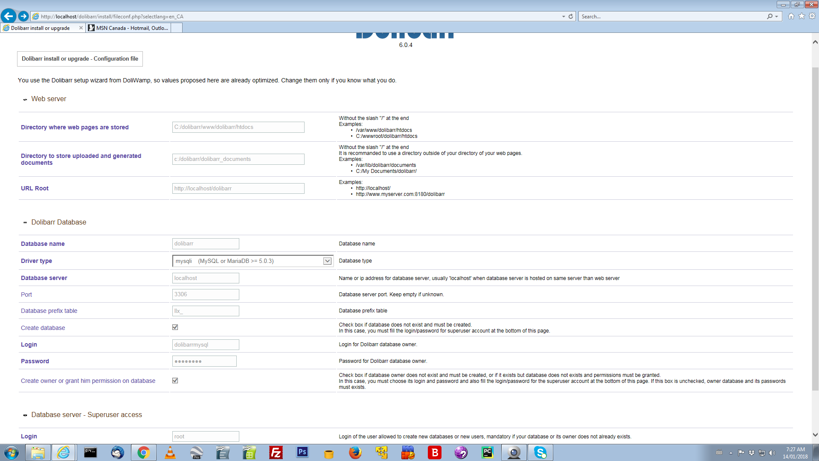Click the database owner Password field
Image resolution: width=819 pixels, height=461 pixels.
point(204,361)
